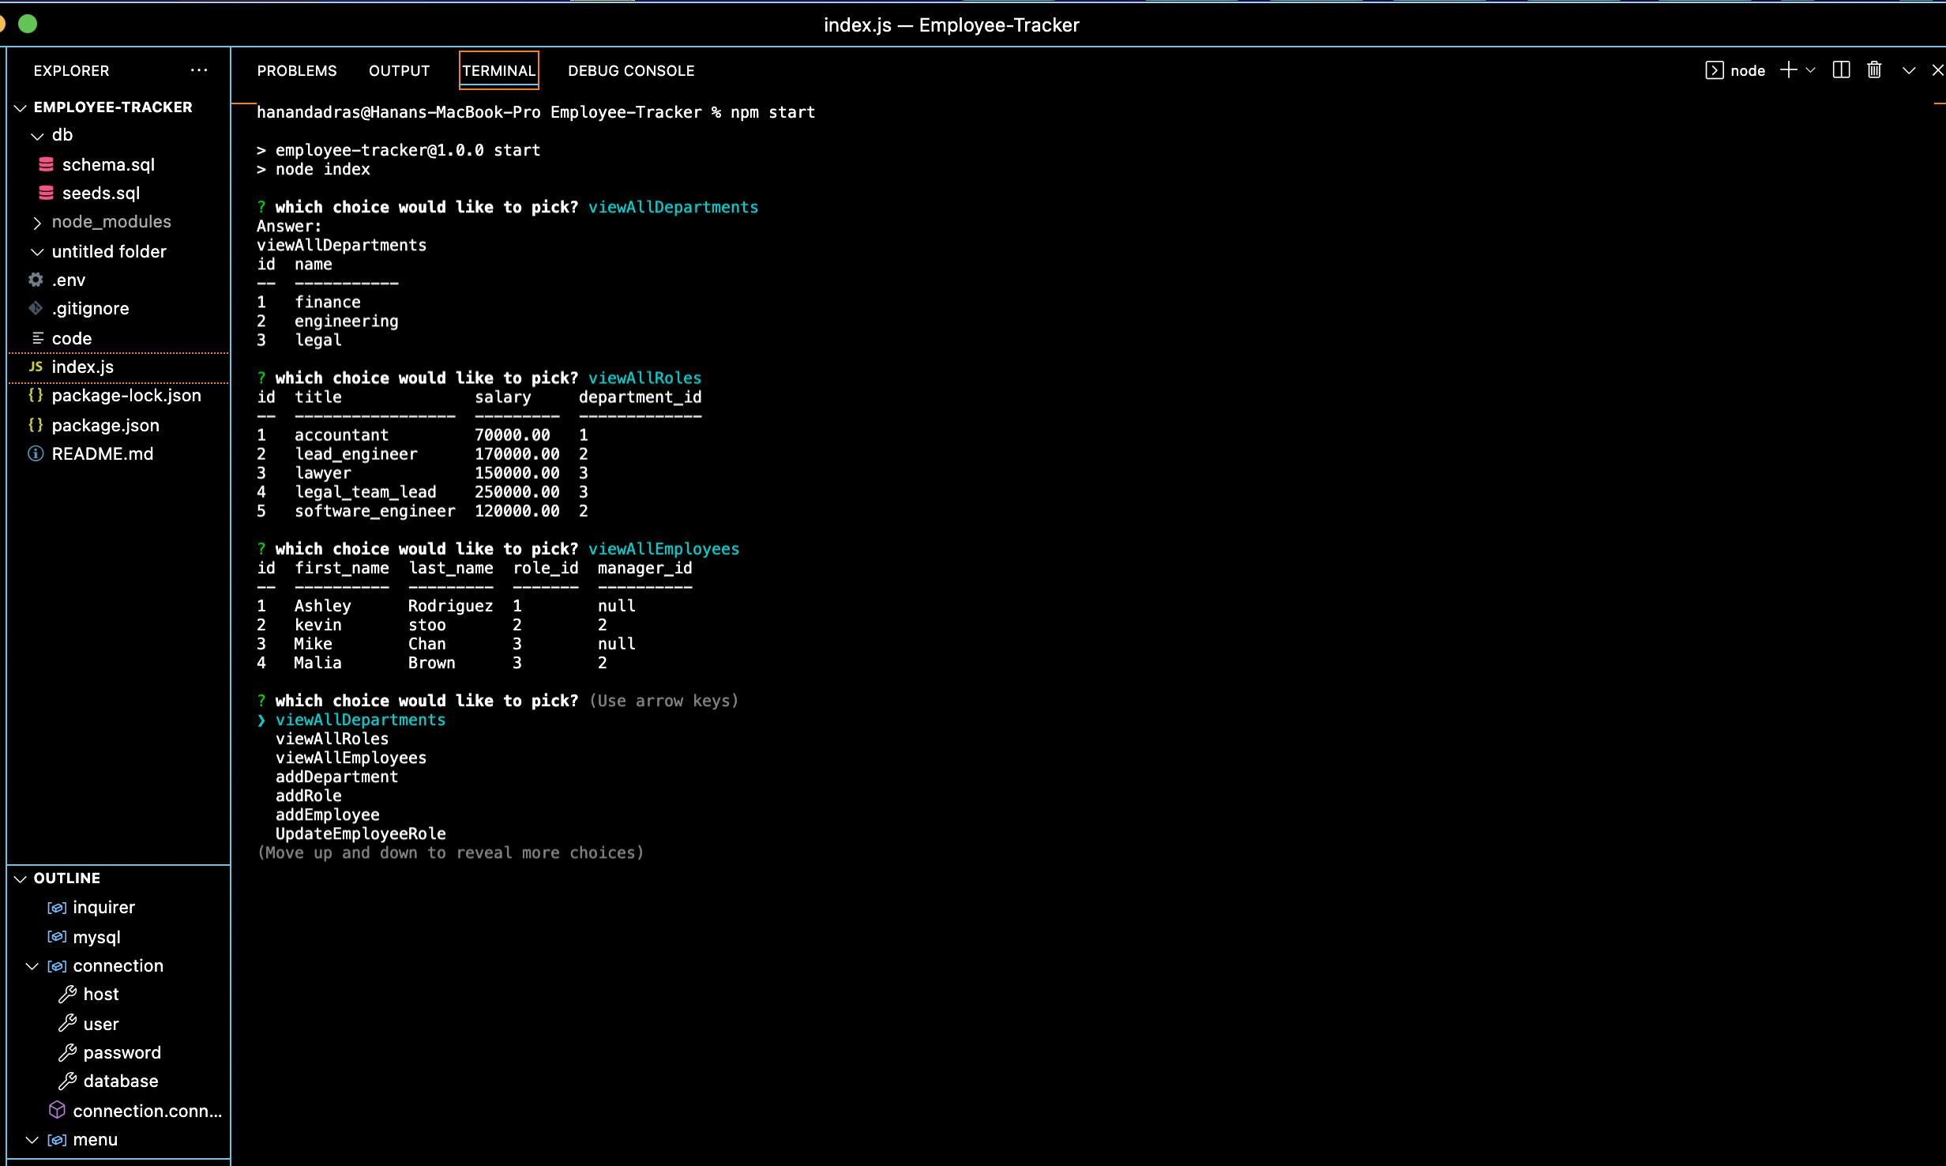
Task: Click addEmployee in the terminal choice list
Action: pos(327,814)
